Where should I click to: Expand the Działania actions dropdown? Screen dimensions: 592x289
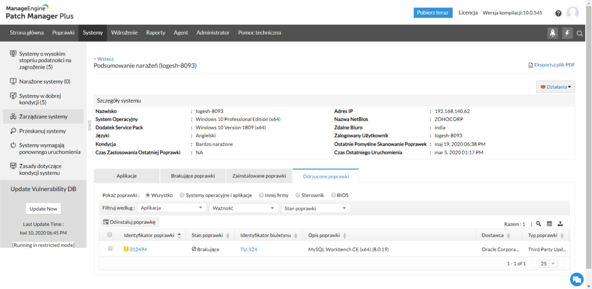[x=556, y=87]
